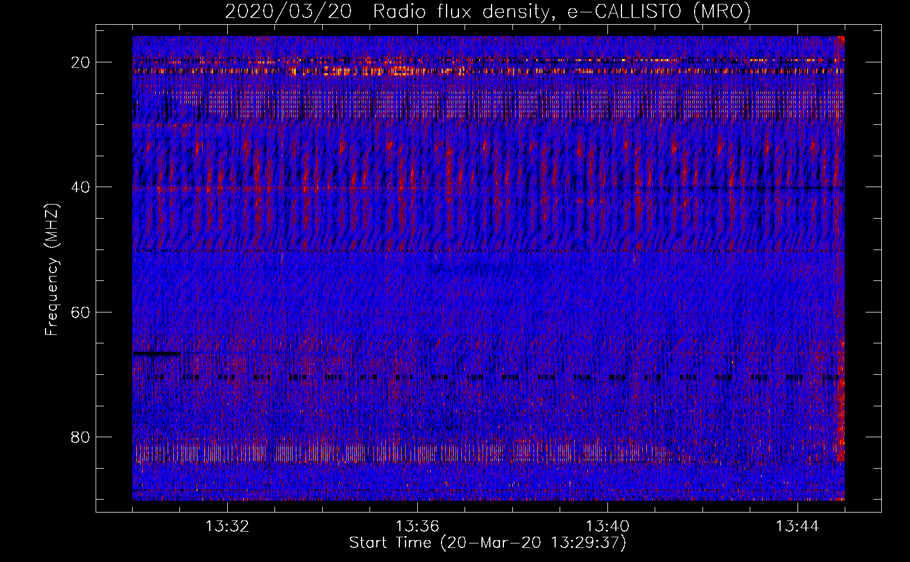Click the frequency tick label 80
Screen dimensions: 910x562
[80, 437]
